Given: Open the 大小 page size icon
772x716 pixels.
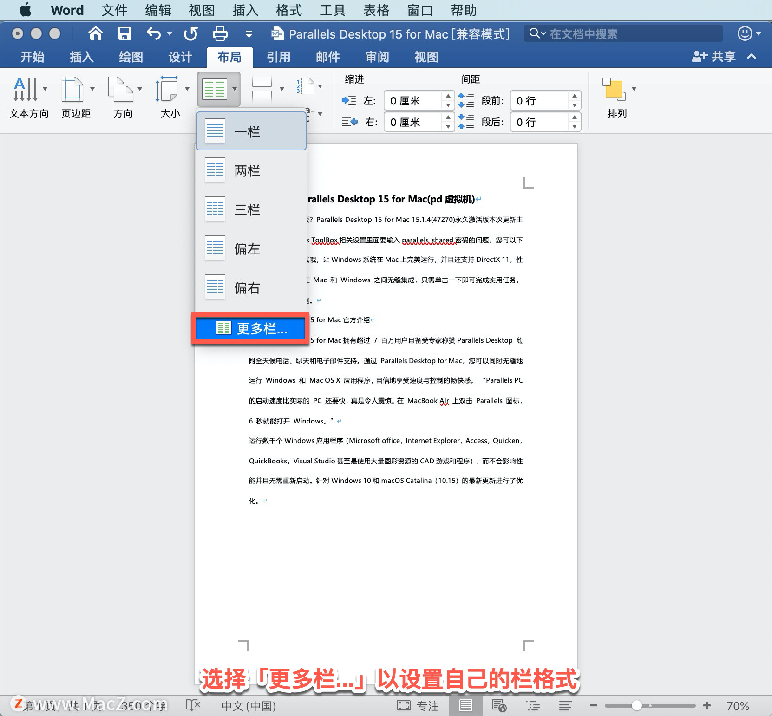Looking at the screenshot, I should 166,89.
